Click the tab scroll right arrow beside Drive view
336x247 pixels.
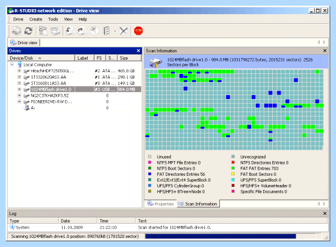[324, 42]
